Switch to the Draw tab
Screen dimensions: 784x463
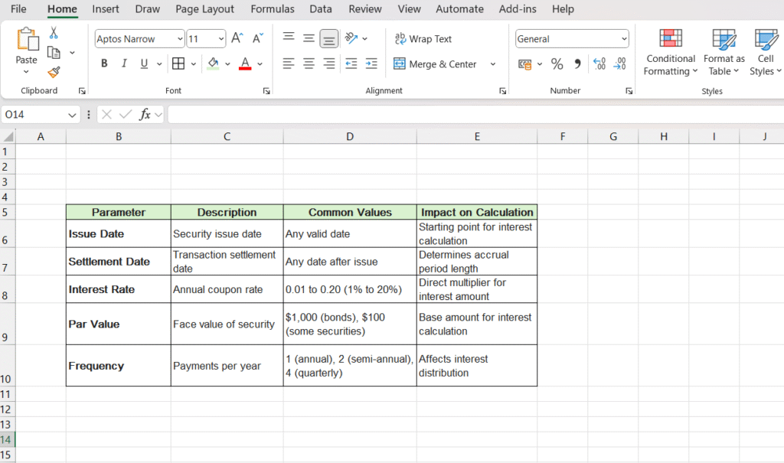tap(148, 9)
